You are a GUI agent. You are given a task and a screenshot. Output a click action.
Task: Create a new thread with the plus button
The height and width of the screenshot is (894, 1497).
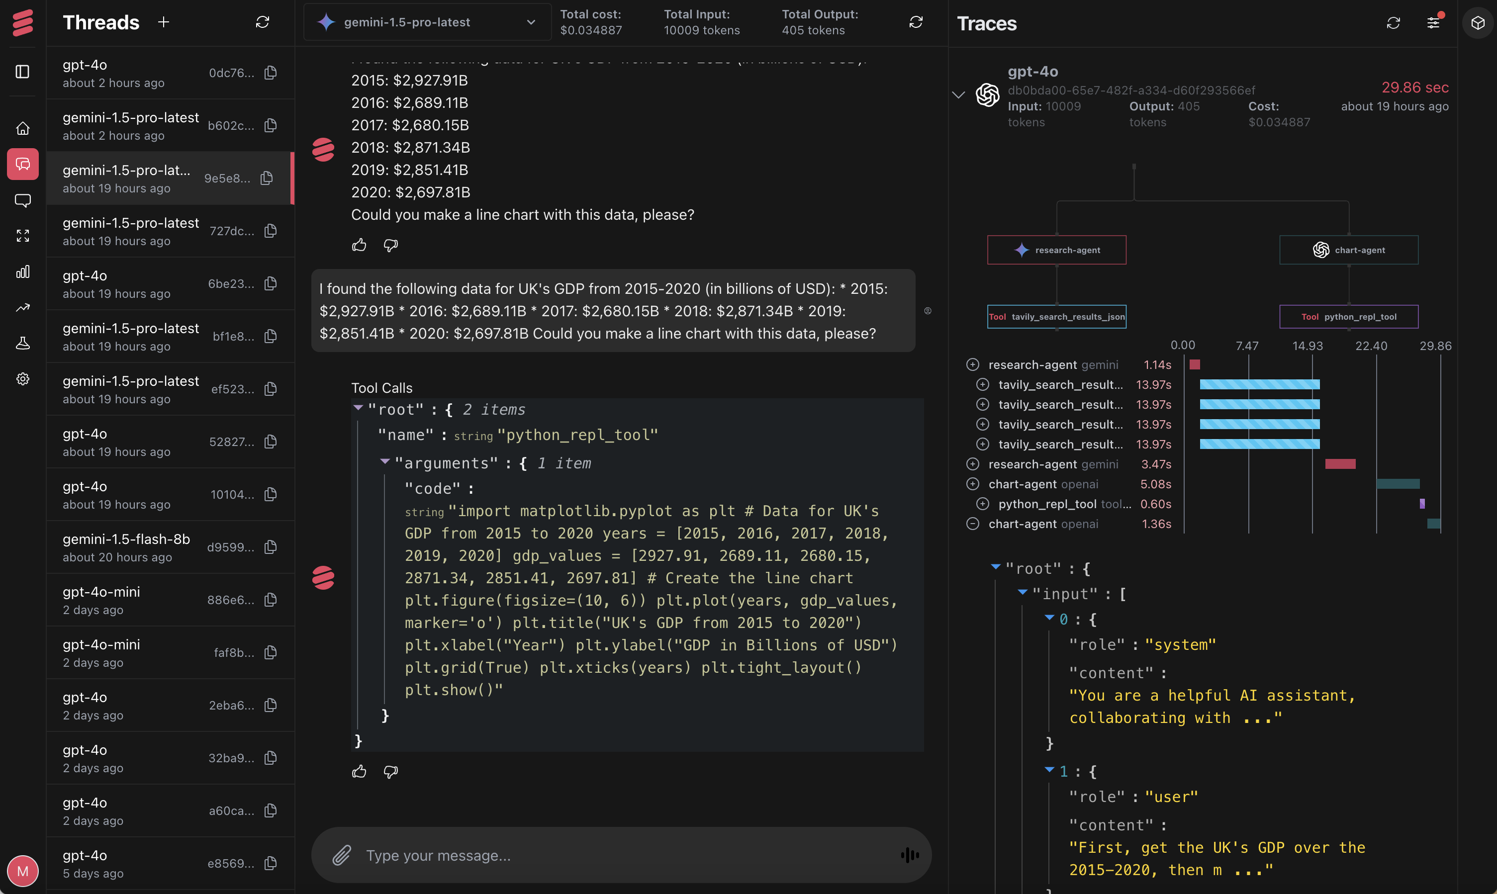tap(163, 22)
